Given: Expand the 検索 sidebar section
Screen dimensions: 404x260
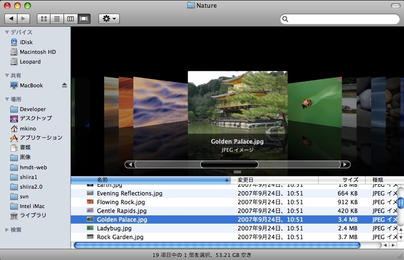Looking at the screenshot, I should tap(7, 229).
